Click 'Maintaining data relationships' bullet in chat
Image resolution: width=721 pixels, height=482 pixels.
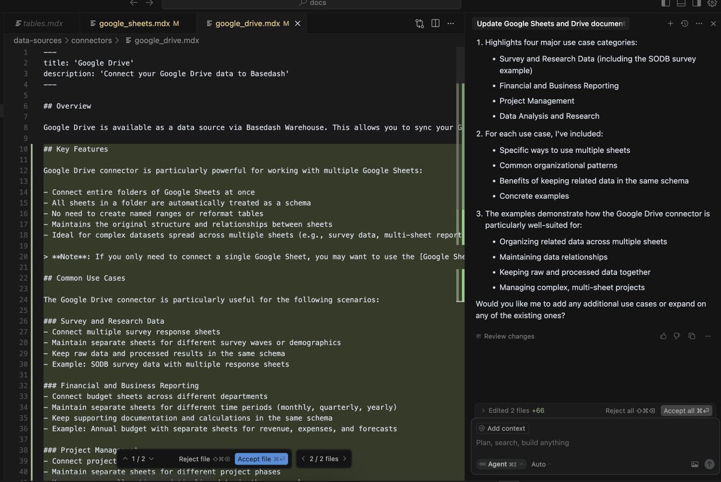point(553,257)
